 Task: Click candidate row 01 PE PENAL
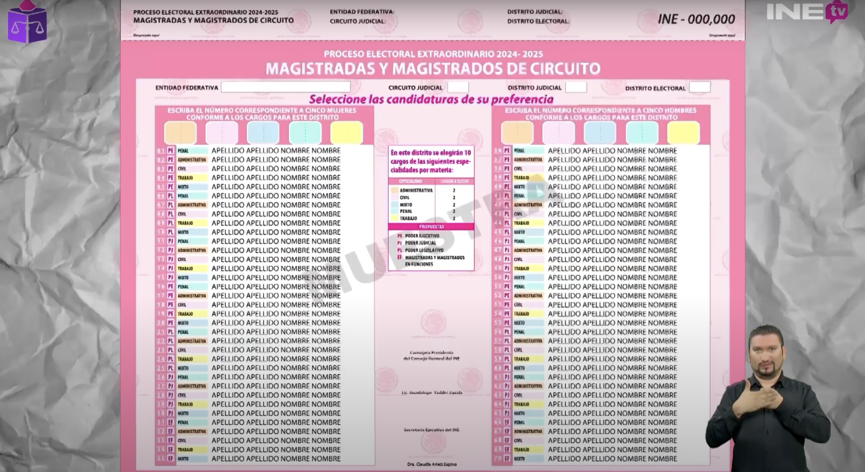[x=265, y=151]
